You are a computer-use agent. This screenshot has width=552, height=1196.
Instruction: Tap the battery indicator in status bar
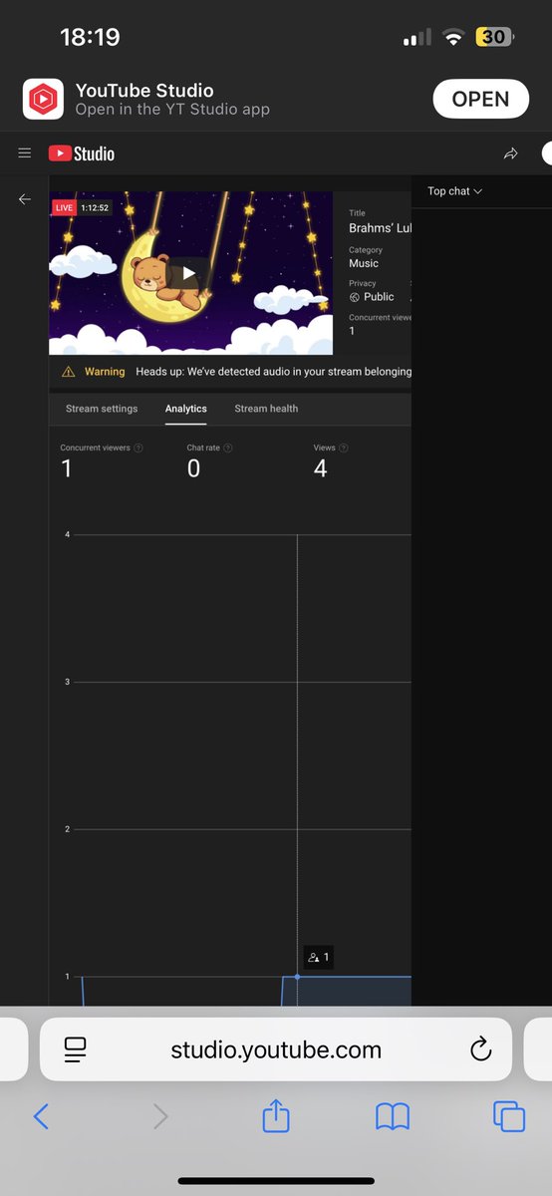click(x=495, y=37)
